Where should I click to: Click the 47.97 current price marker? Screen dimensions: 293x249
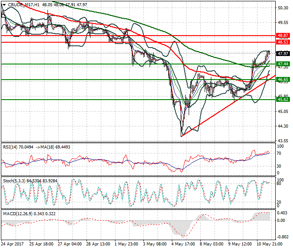coord(283,53)
